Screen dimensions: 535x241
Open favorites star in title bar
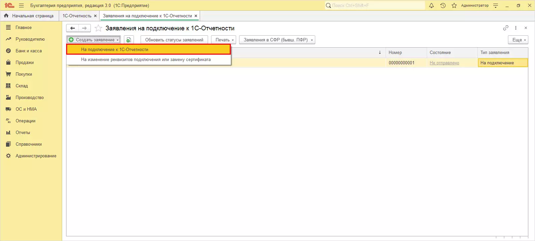point(454,5)
